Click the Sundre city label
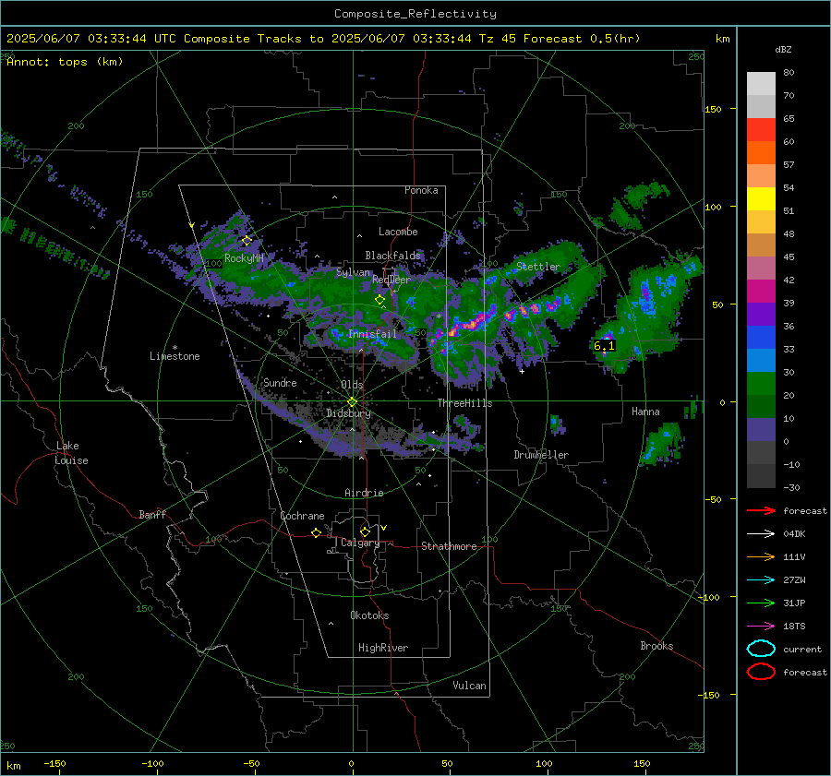Image resolution: width=831 pixels, height=776 pixels. point(280,382)
